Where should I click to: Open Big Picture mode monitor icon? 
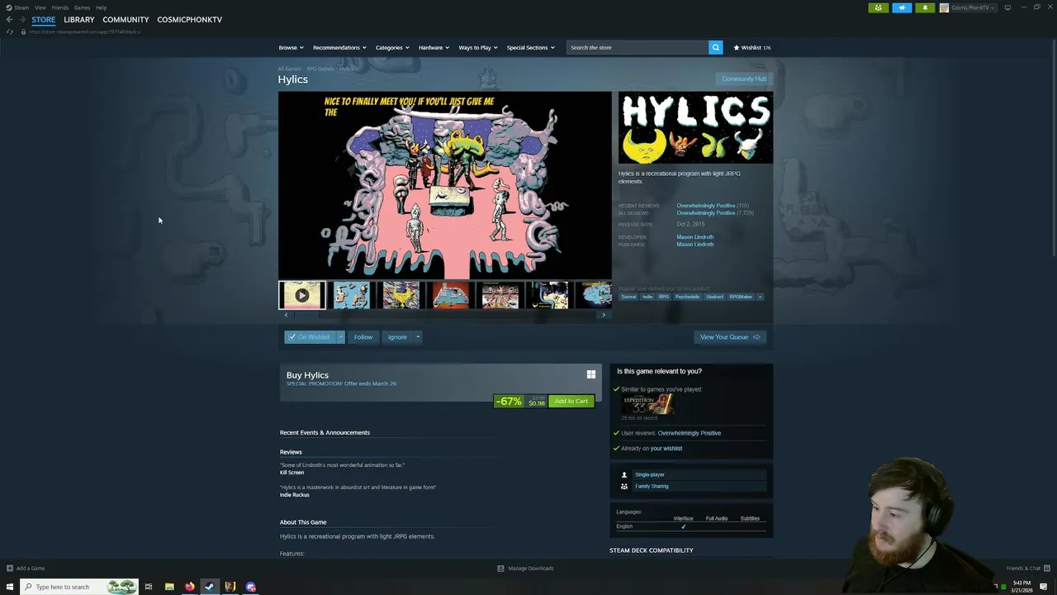1007,7
